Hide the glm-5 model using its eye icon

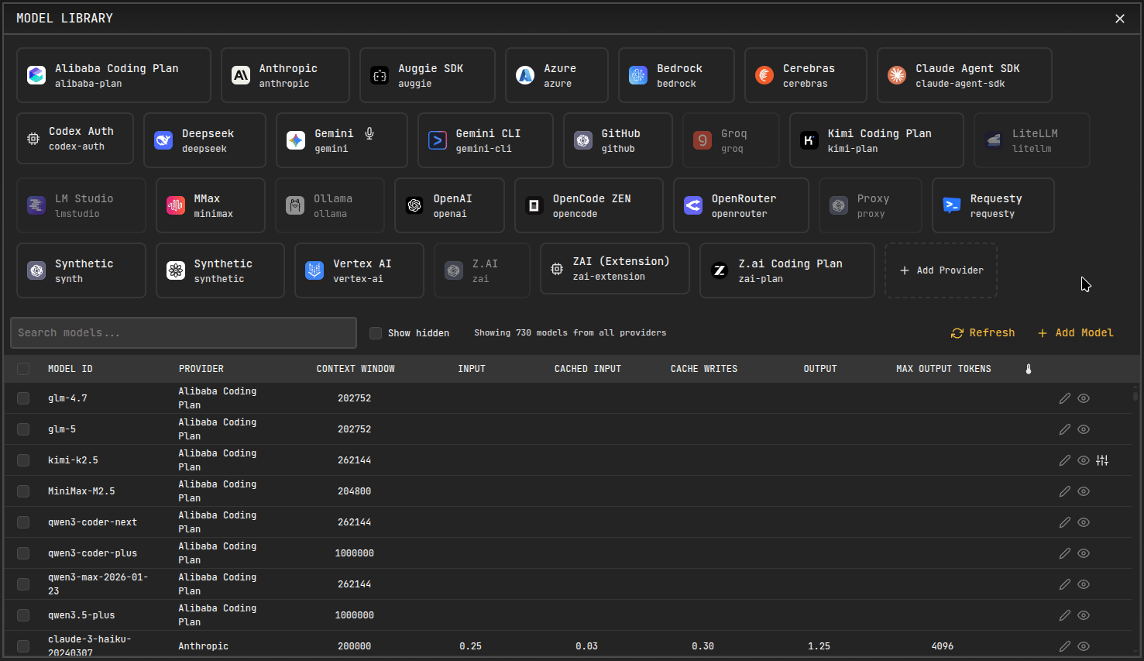pos(1084,429)
